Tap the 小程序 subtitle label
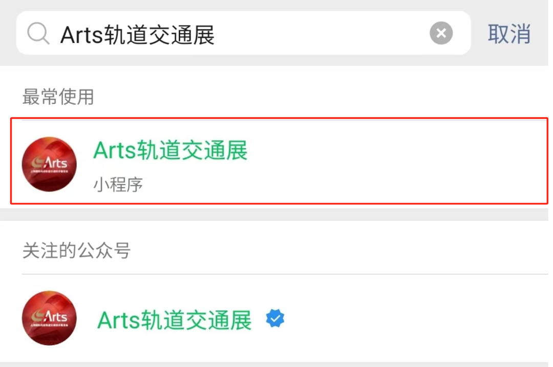Image resolution: width=553 pixels, height=367 pixels. tap(118, 185)
